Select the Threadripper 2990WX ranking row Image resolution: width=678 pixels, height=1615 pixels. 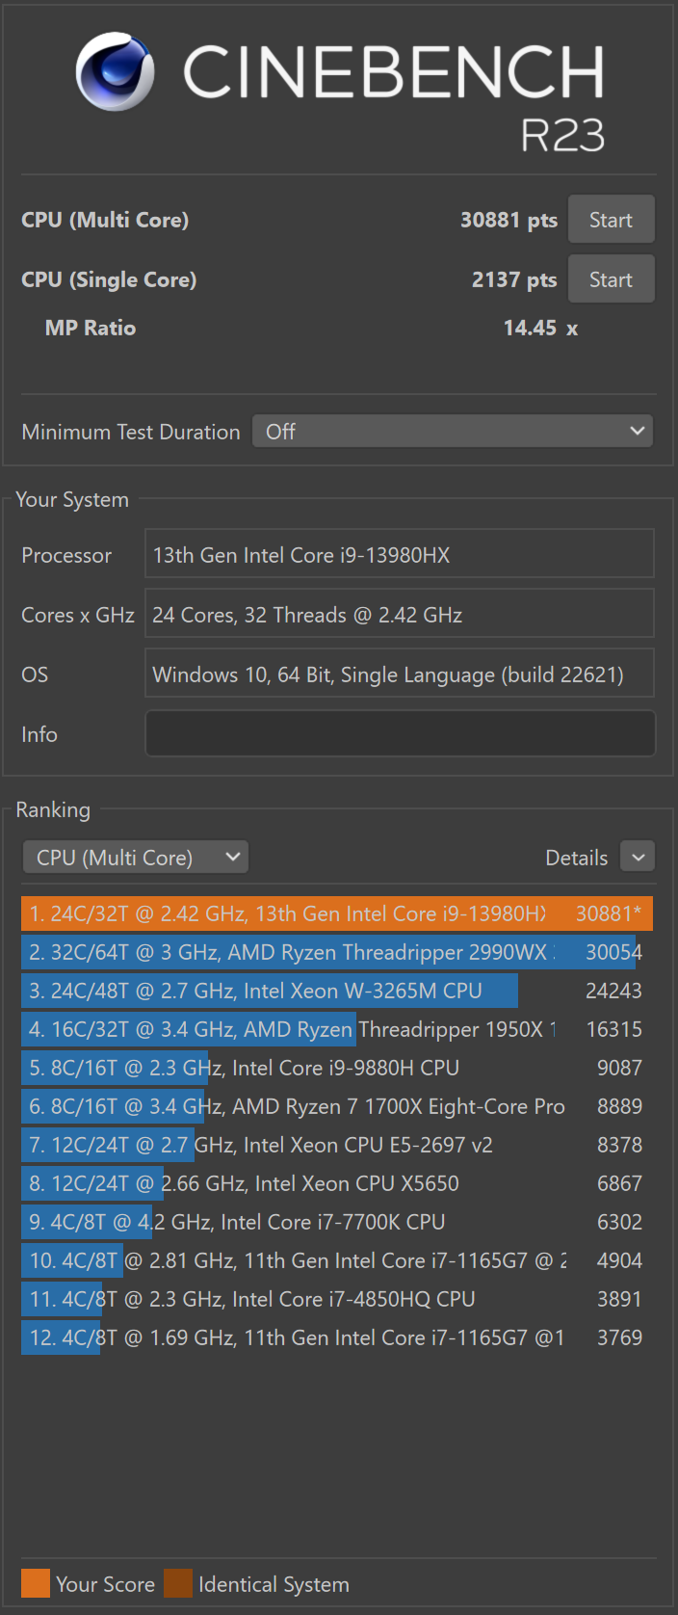[337, 952]
